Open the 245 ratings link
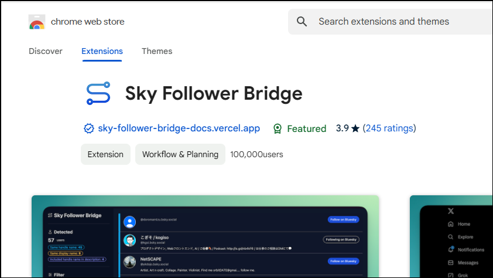 tap(389, 128)
